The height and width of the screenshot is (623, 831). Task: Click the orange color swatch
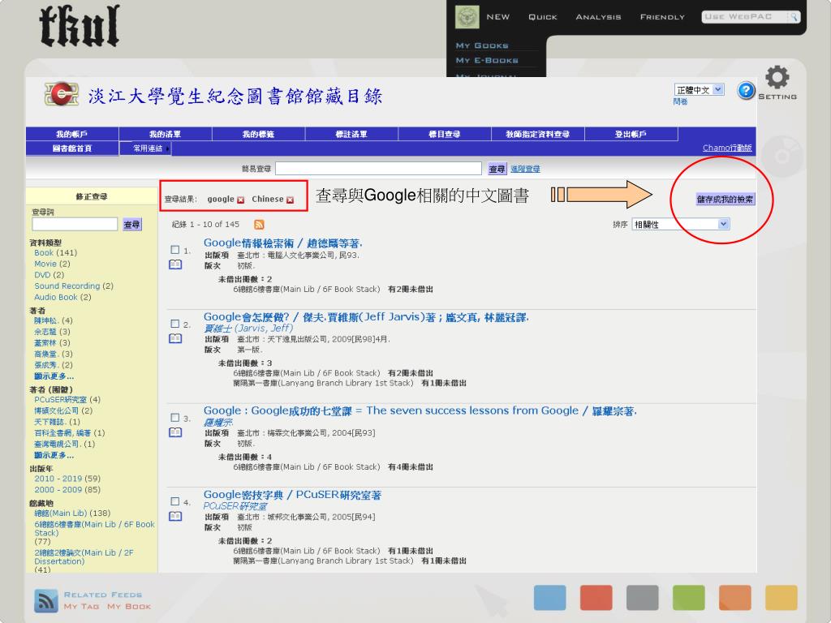735,598
